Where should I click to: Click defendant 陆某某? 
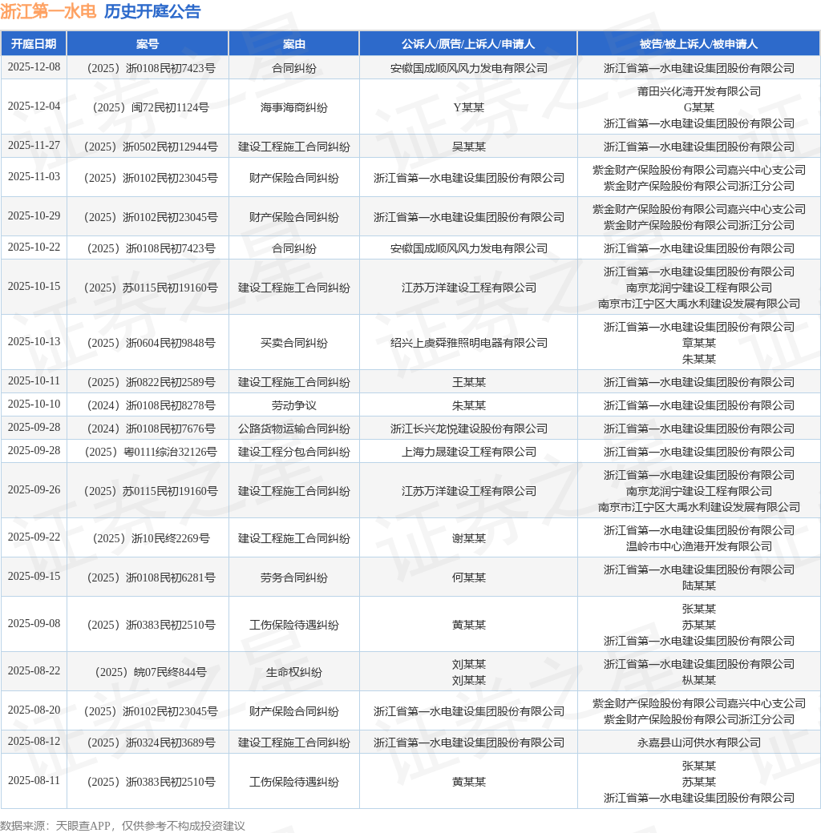698,586
